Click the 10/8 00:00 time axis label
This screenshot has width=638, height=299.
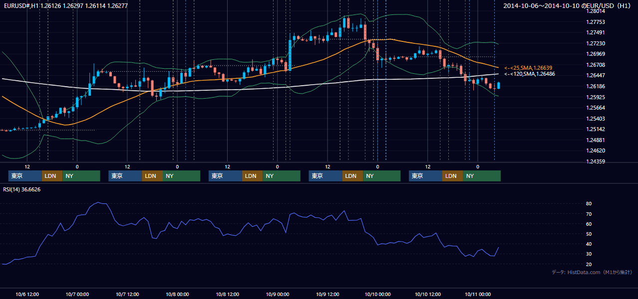coord(177,294)
